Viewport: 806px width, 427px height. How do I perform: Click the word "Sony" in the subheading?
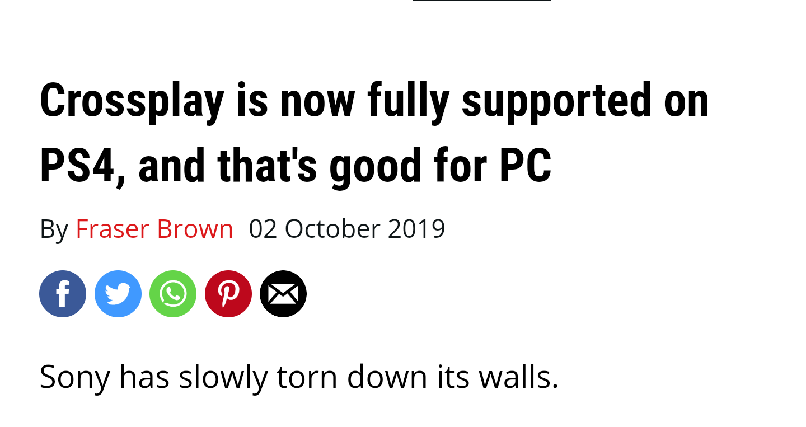(74, 376)
